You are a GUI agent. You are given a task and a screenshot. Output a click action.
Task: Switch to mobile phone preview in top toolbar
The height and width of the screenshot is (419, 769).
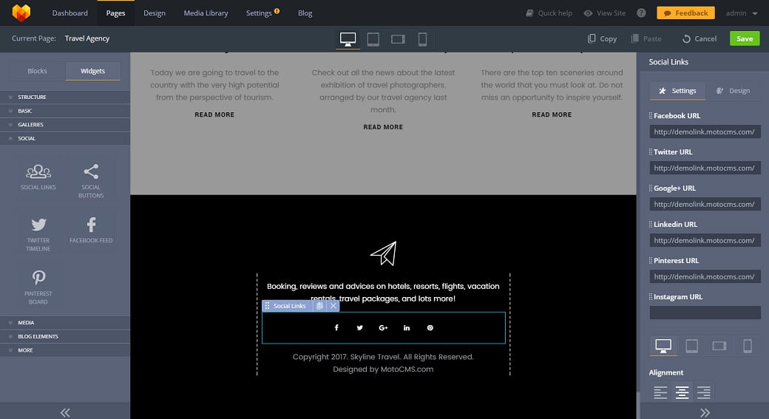[421, 38]
